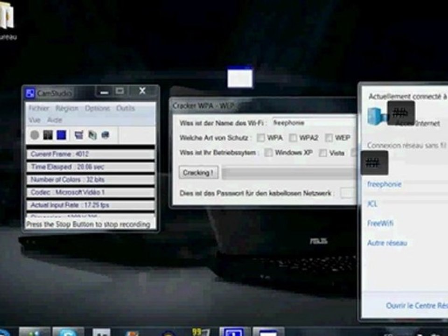
Task: Open the CamStudio Fichier menu
Action: coord(39,108)
